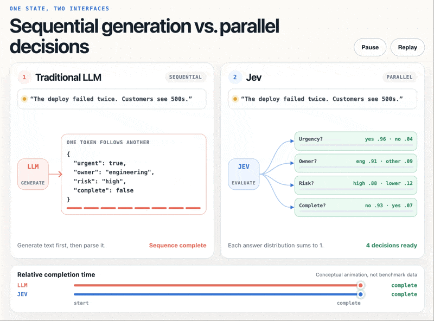Image resolution: width=434 pixels, height=321 pixels.
Task: Click the Sequence complete status text
Action: click(x=178, y=246)
